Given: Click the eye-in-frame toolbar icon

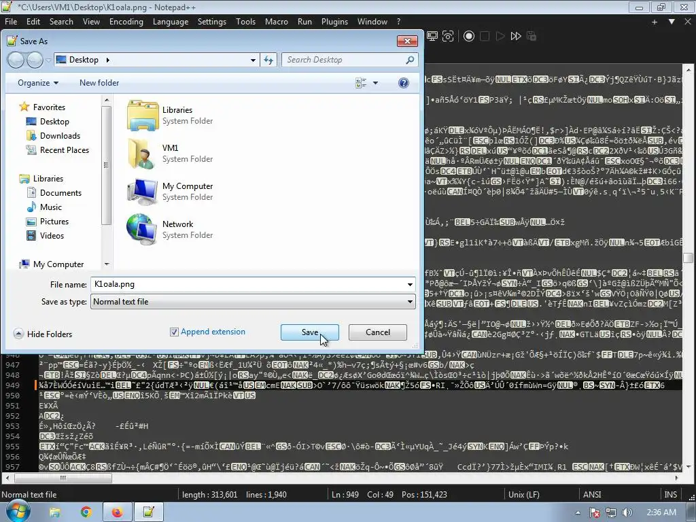Looking at the screenshot, I should pos(448,37).
